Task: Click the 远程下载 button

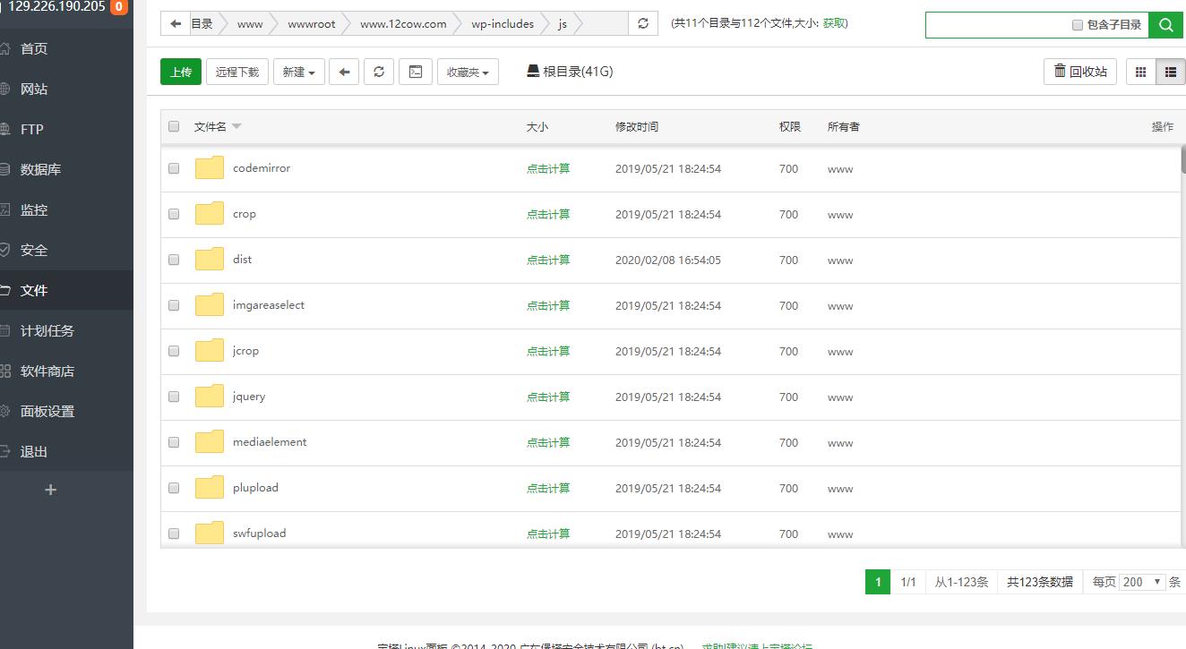Action: [x=237, y=72]
